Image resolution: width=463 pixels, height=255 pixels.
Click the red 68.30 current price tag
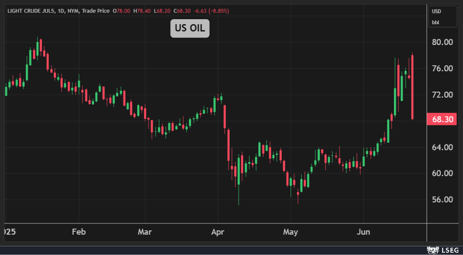click(x=441, y=119)
